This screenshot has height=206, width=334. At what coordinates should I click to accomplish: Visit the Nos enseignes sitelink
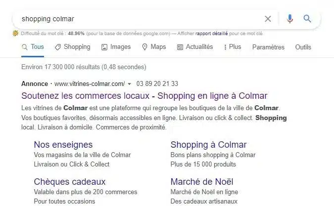(63, 145)
